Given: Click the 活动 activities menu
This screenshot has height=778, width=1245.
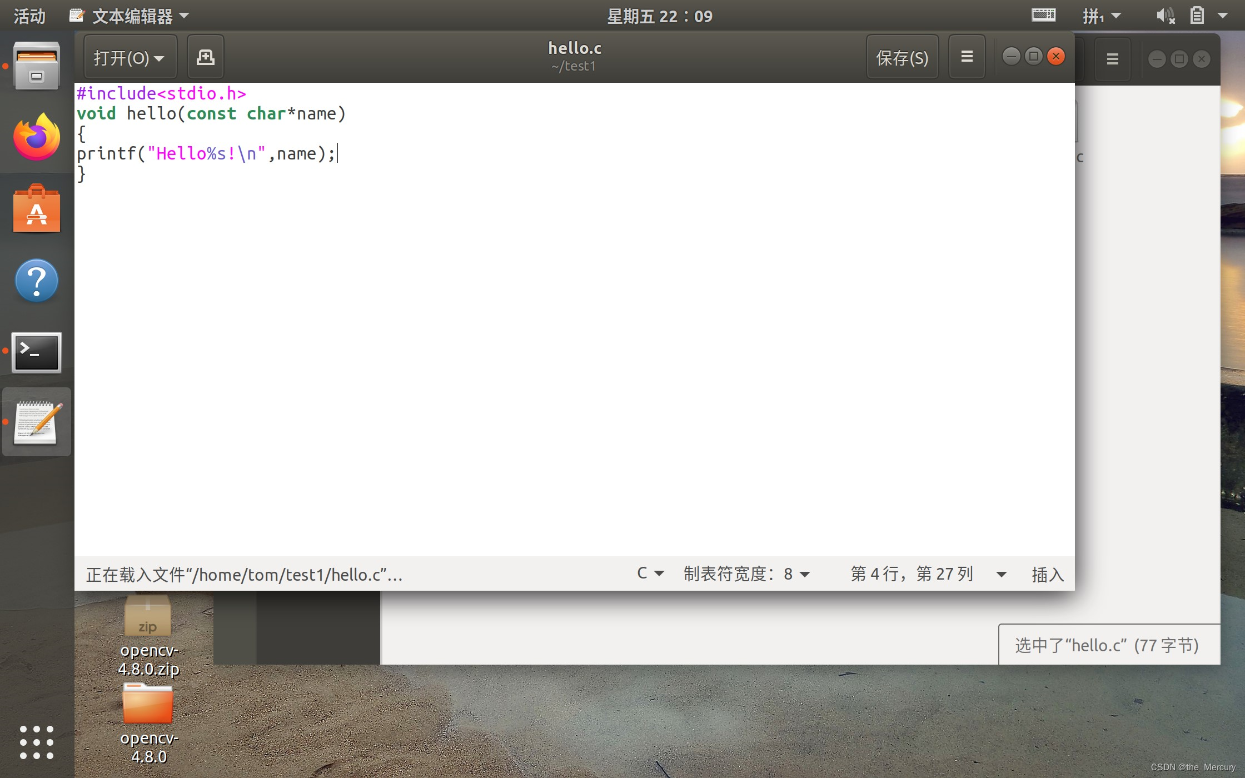Looking at the screenshot, I should [29, 16].
